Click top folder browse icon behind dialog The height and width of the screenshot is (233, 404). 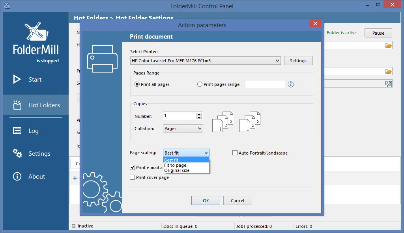388,46
